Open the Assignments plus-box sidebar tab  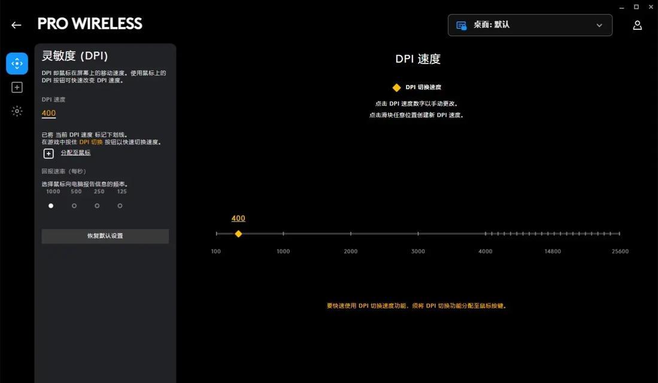(x=17, y=87)
